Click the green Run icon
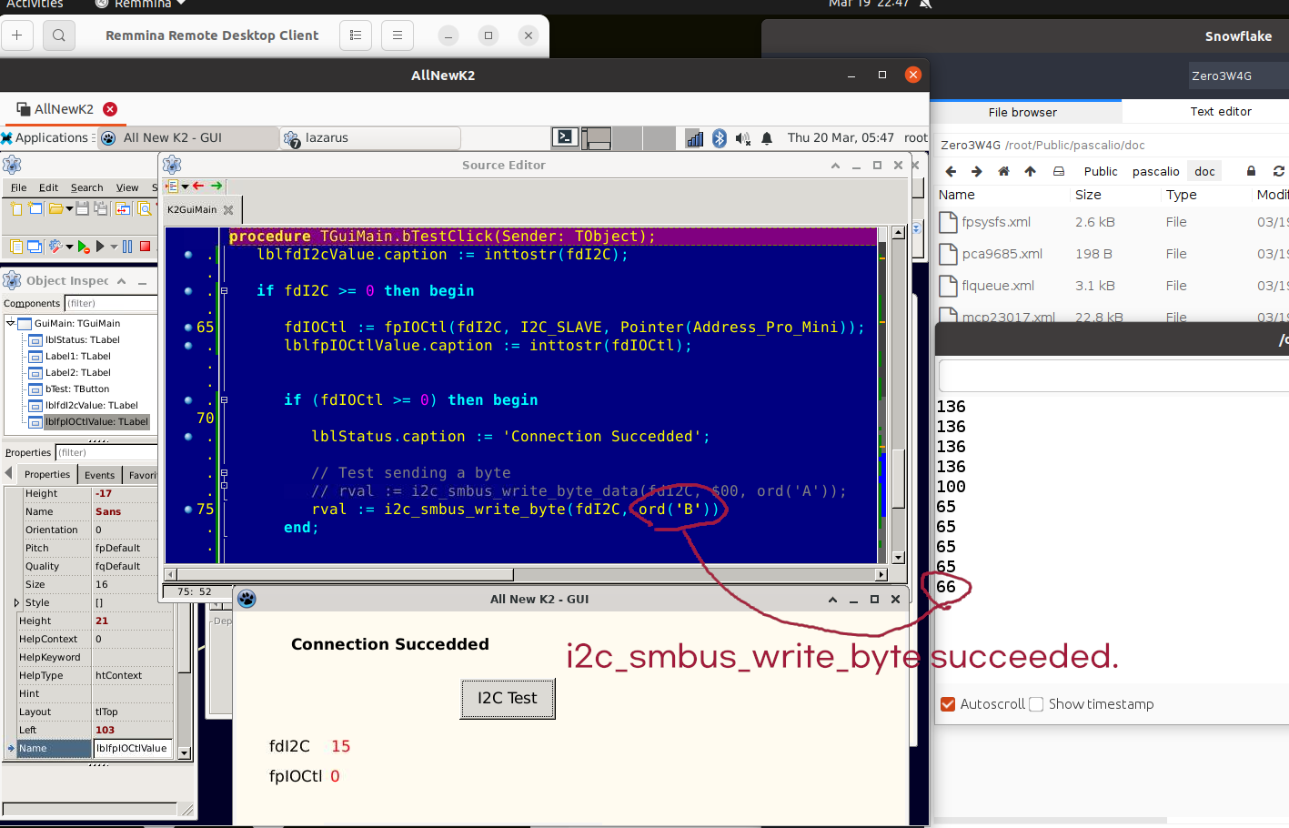The image size is (1289, 828). click(x=84, y=247)
